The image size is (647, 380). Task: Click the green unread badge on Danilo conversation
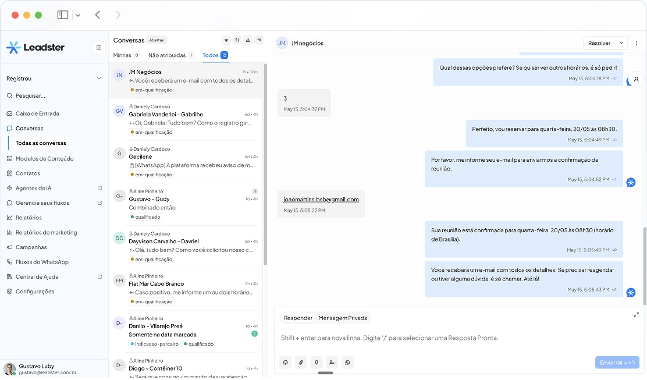click(x=255, y=334)
